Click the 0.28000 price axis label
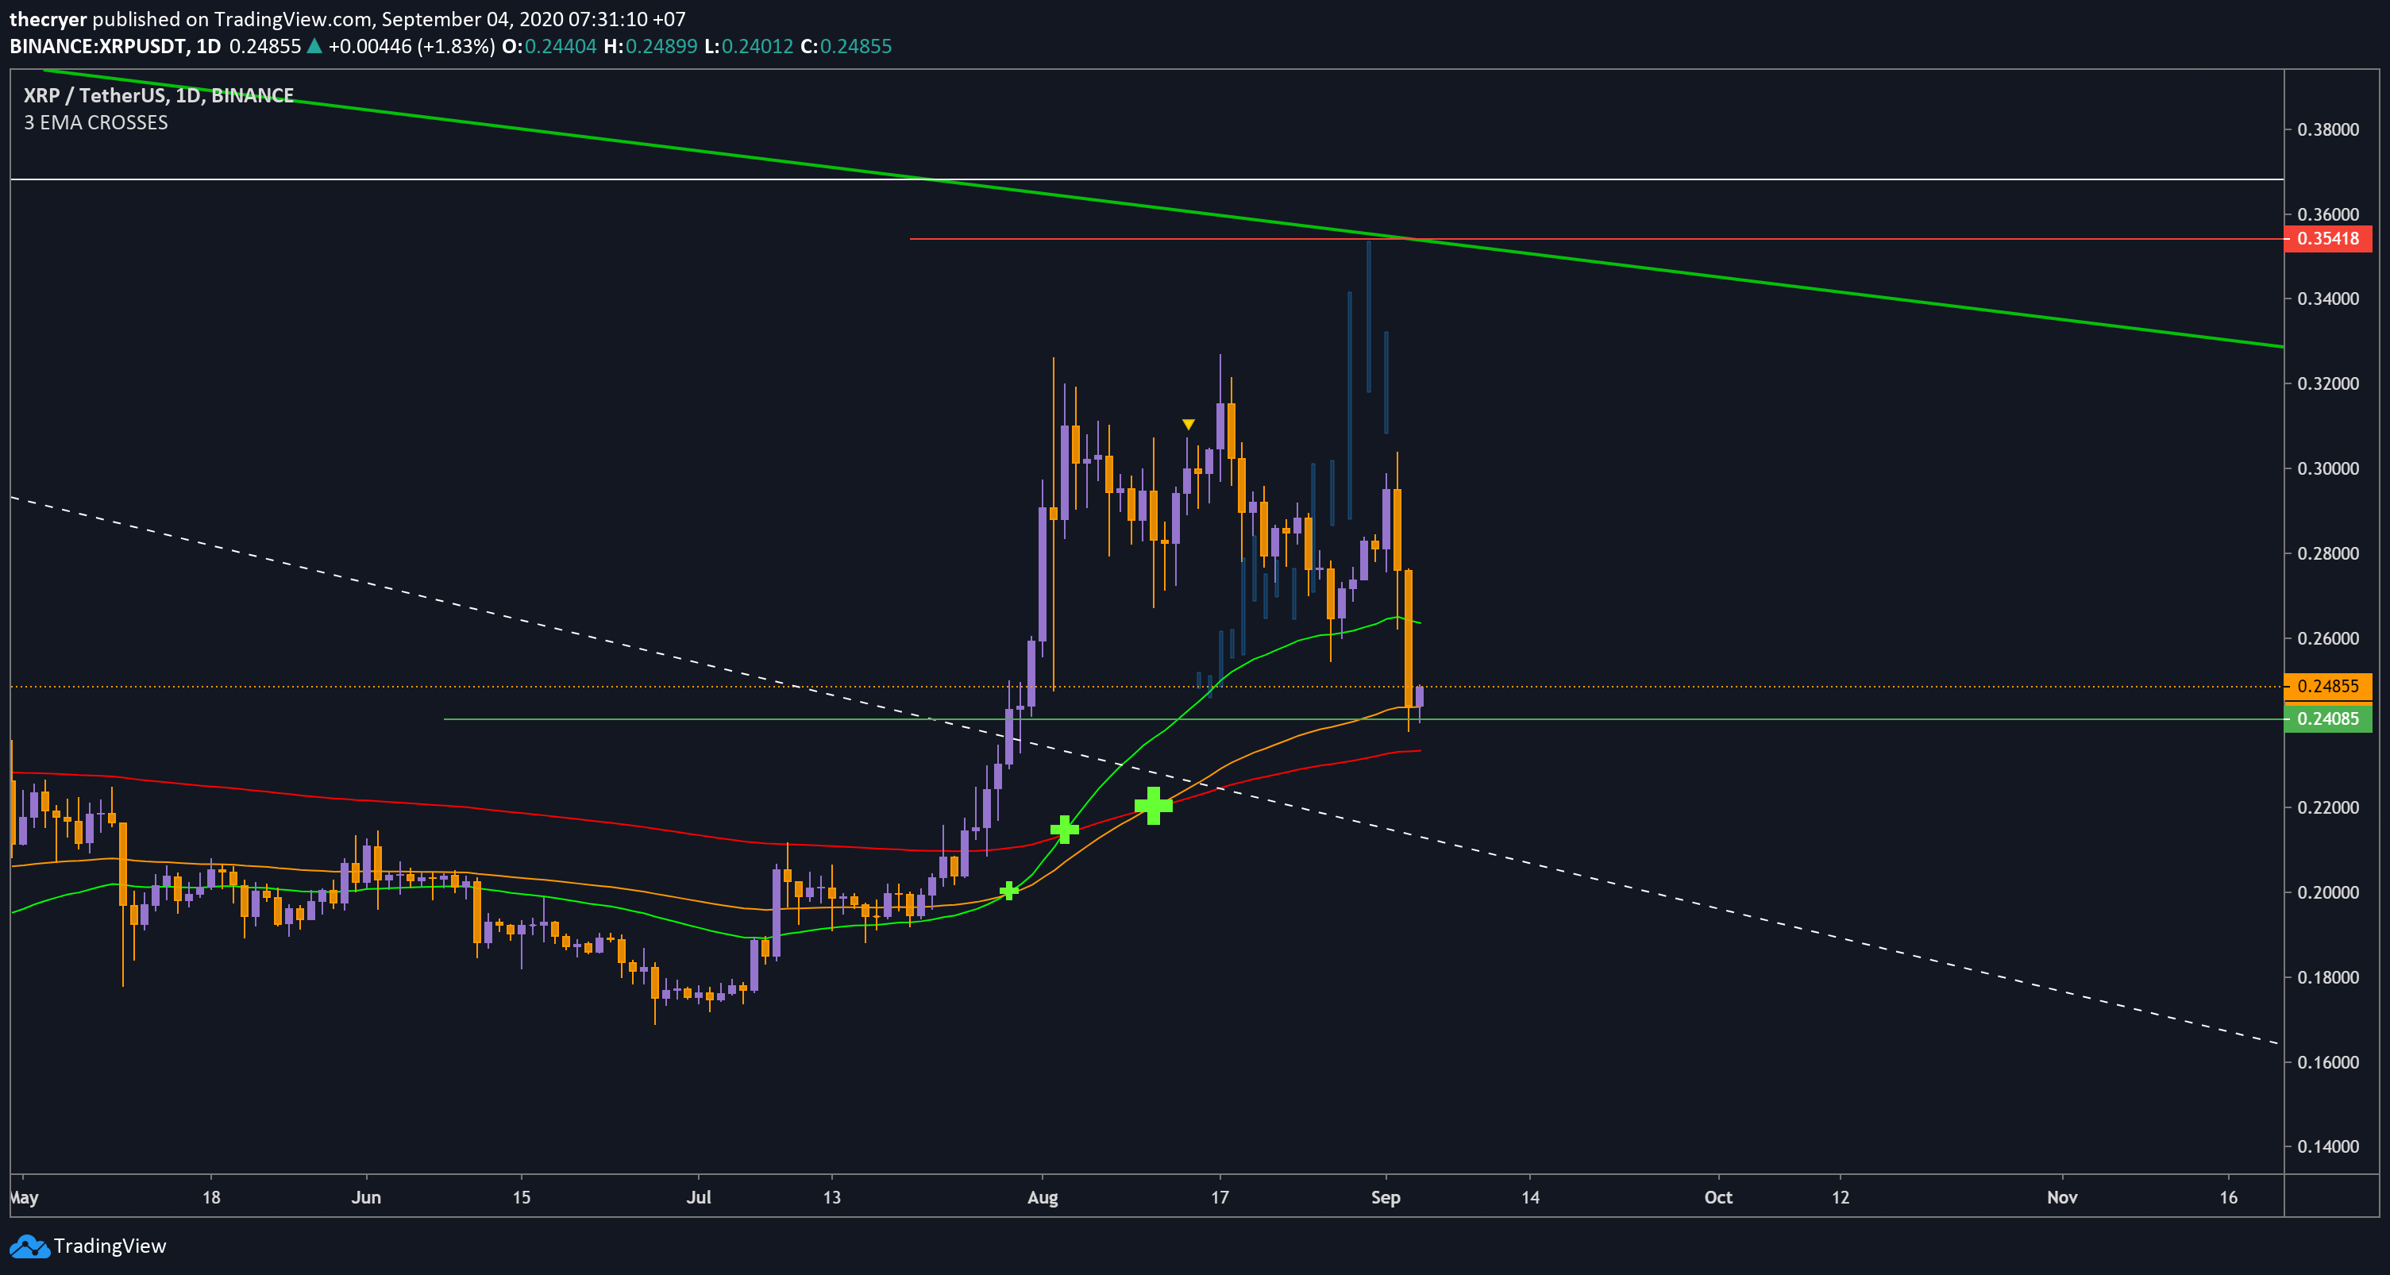2390x1275 pixels. pyautogui.click(x=2328, y=554)
